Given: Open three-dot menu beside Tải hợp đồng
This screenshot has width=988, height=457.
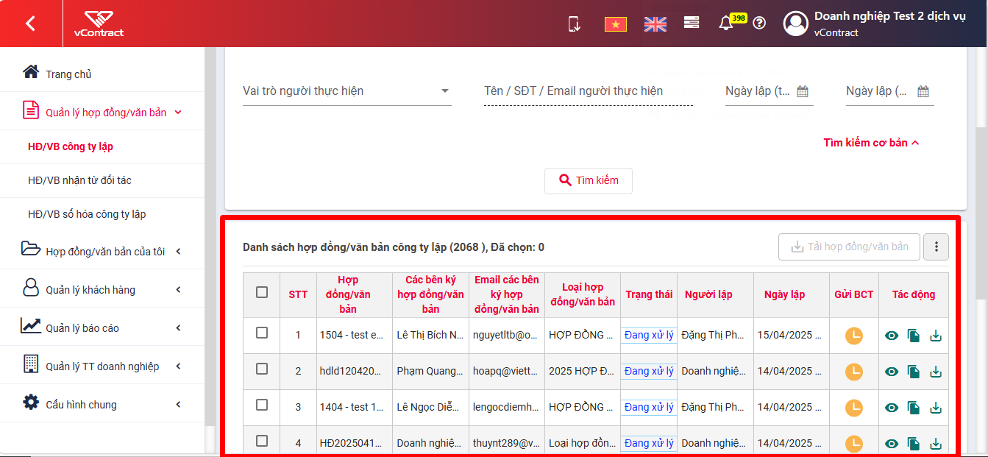Looking at the screenshot, I should tap(937, 247).
